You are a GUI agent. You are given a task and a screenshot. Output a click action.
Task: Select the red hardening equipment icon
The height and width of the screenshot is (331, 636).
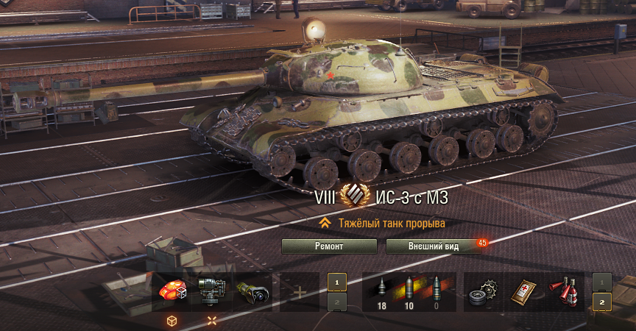[172, 292]
